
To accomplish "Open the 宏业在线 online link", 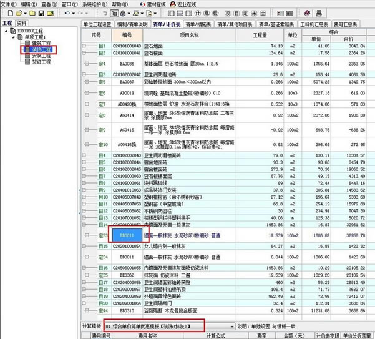I will (183, 4).
